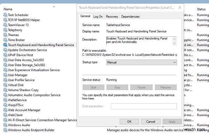The image size is (209, 133).
Task: Click the Apply button
Action: point(172,122)
